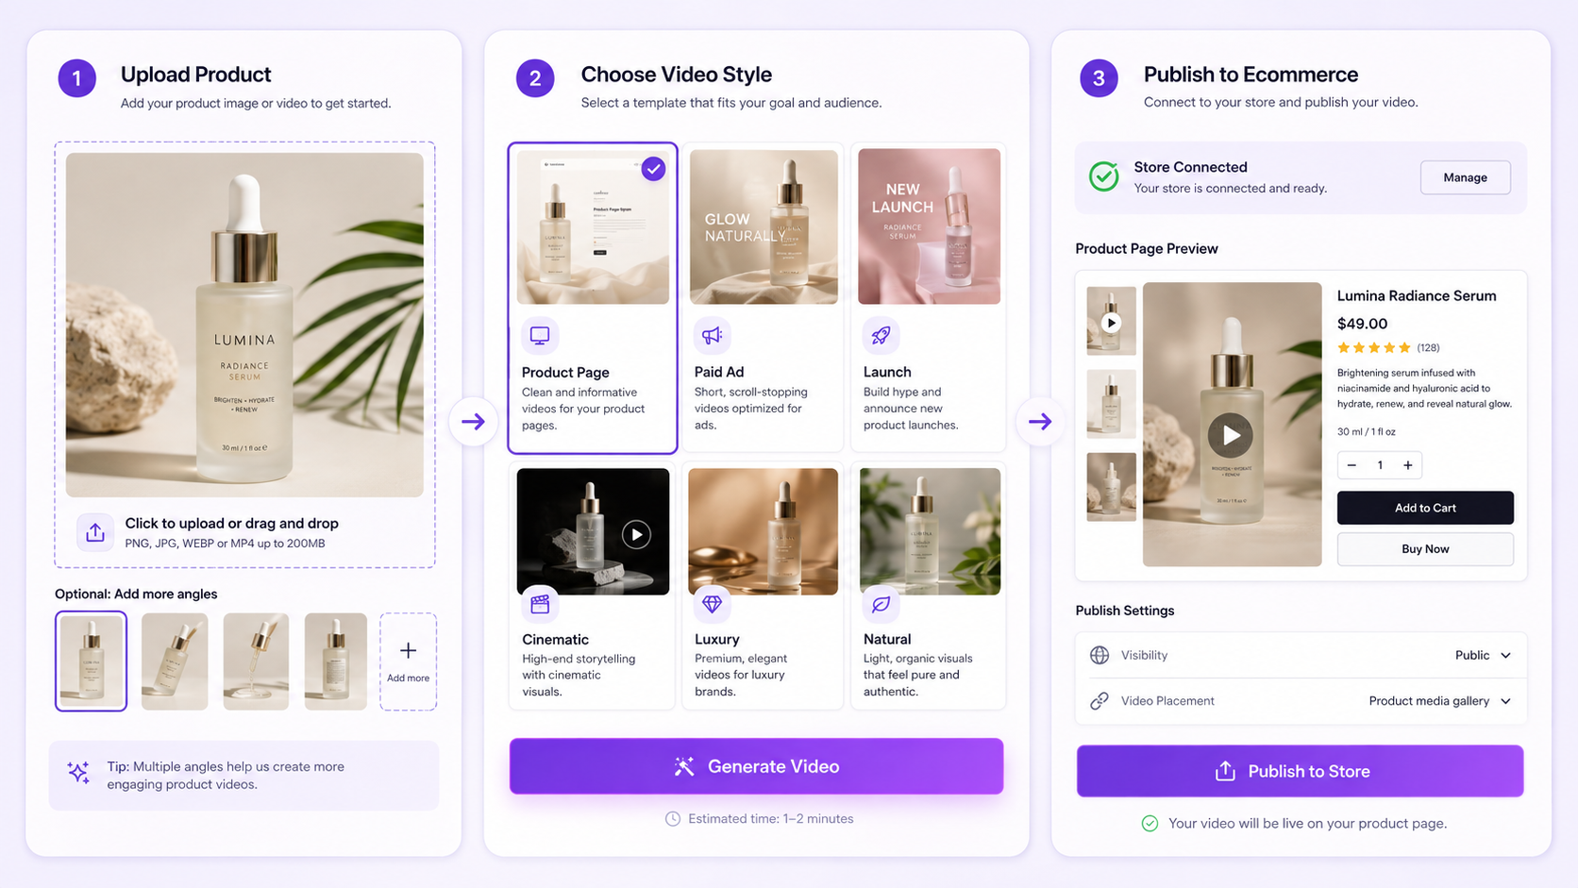Click the five-star rating in the preview
Screen dimensions: 1578x888
[1373, 347]
